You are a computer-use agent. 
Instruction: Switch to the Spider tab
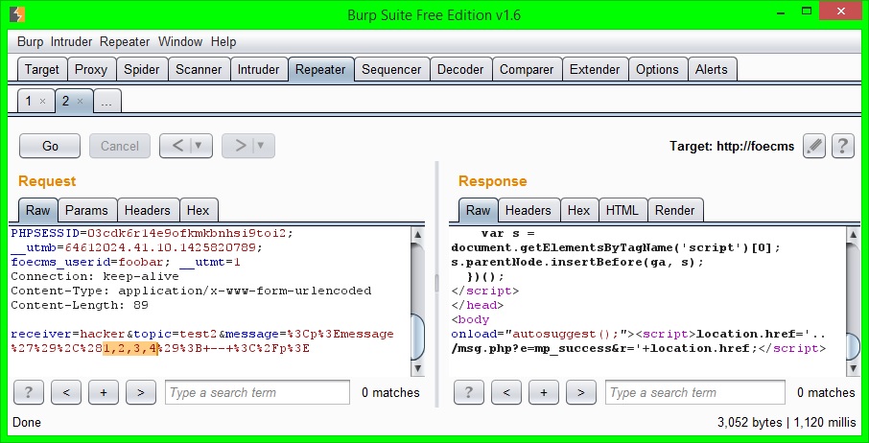[x=142, y=70]
